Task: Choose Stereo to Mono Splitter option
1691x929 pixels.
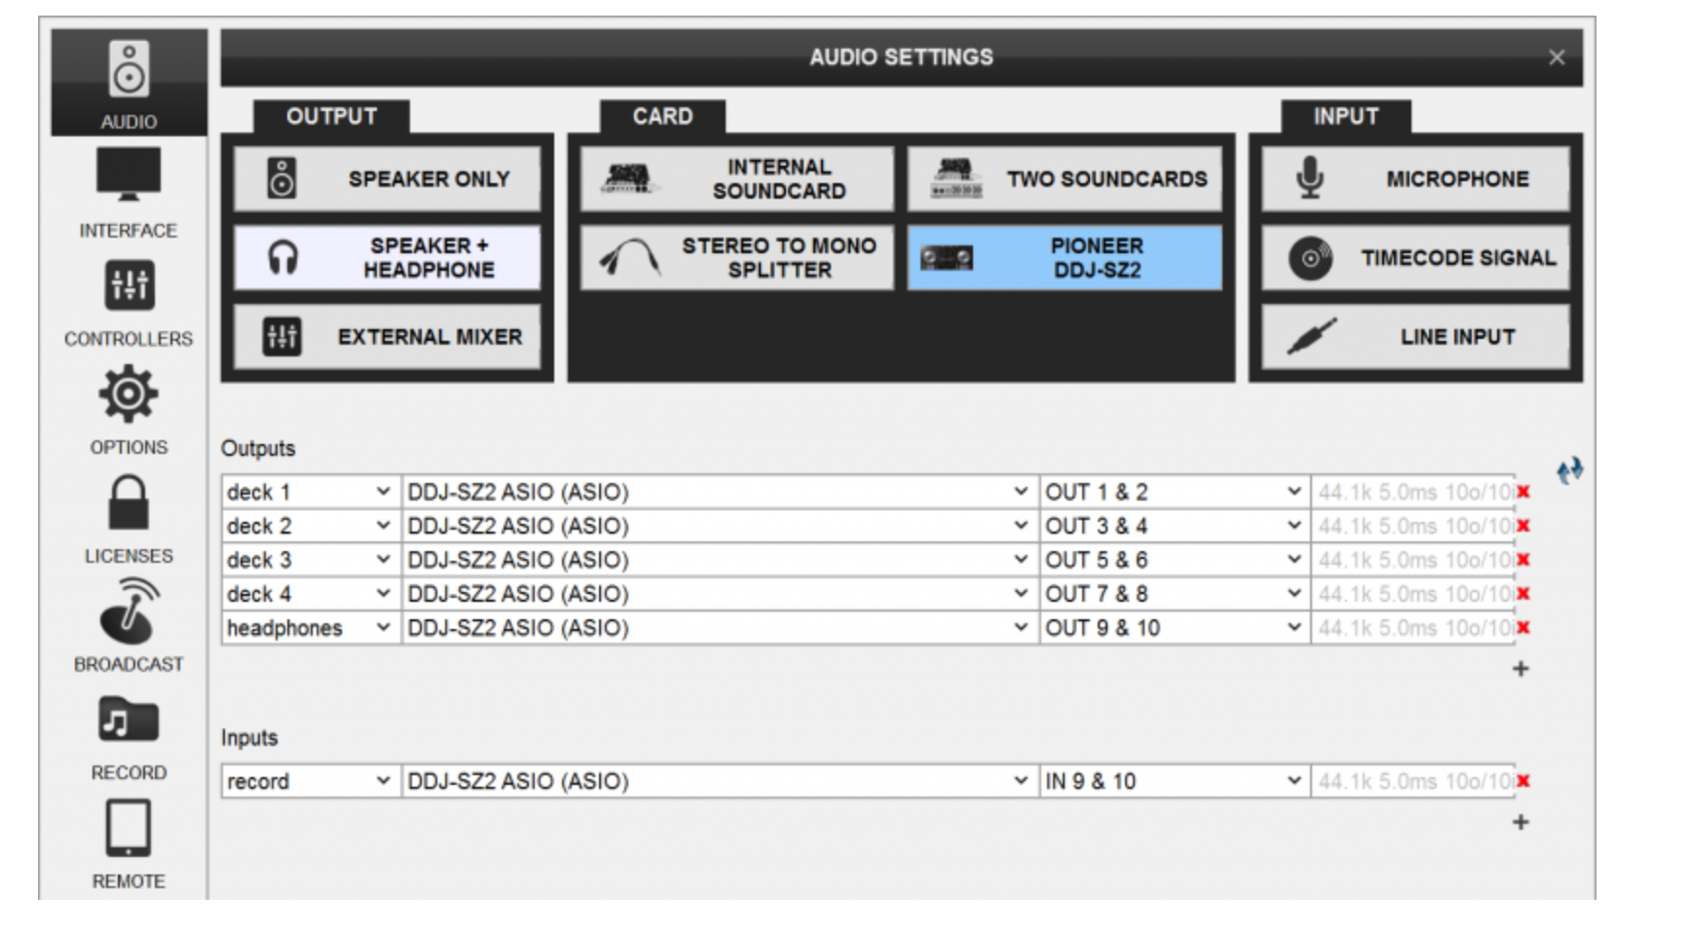Action: (x=736, y=258)
